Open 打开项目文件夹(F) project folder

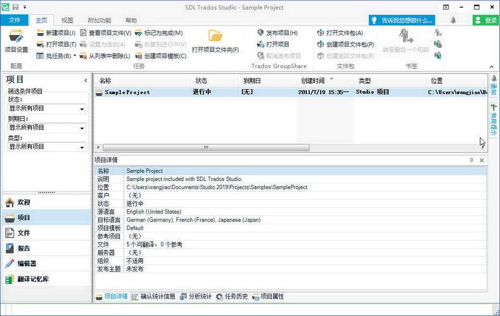tap(215, 41)
